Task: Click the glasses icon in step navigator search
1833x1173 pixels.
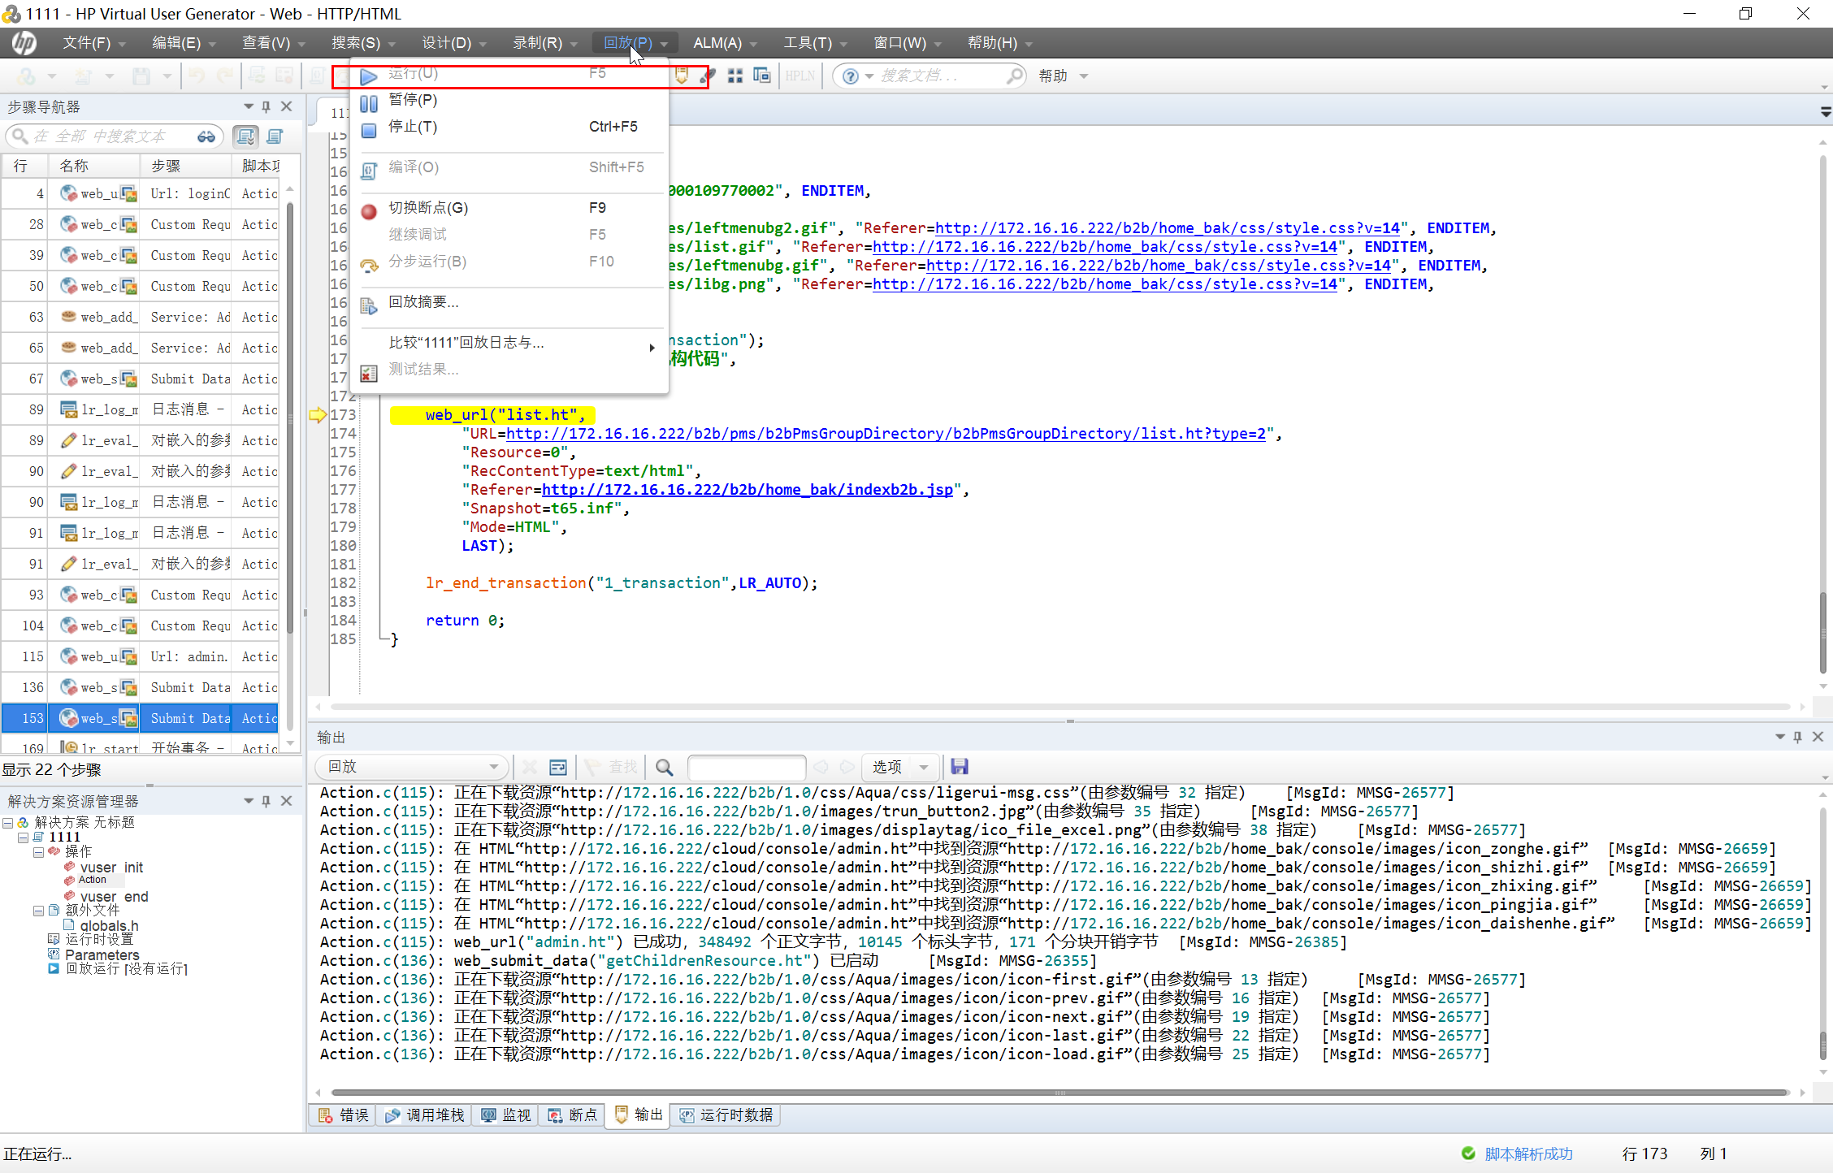Action: [x=207, y=136]
